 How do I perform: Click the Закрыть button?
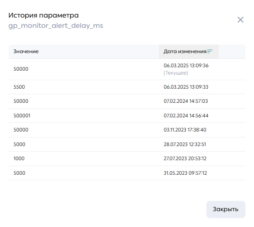[226, 209]
